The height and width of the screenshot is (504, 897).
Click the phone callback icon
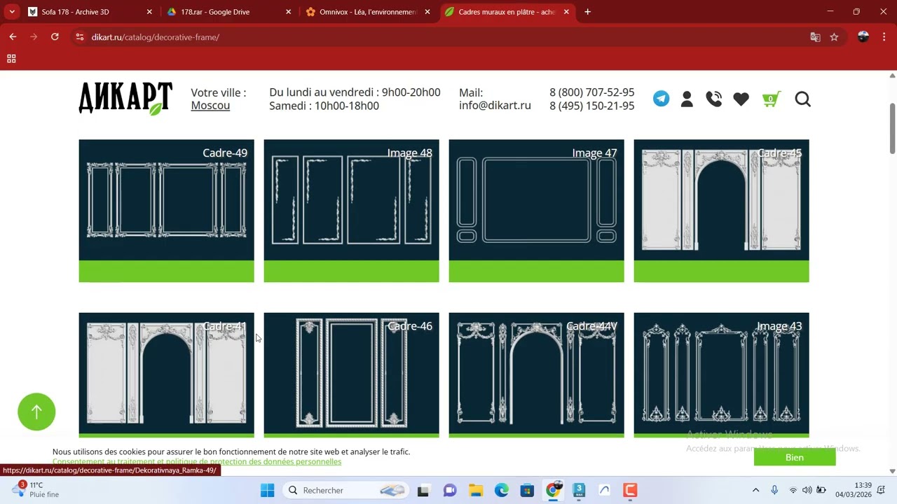coord(713,99)
